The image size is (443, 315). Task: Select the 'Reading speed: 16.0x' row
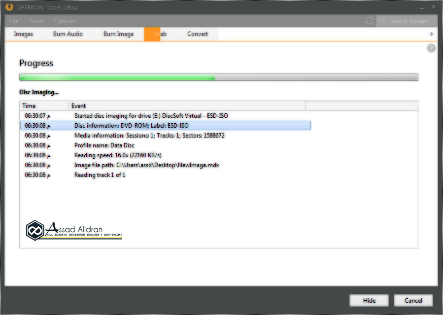(x=166, y=155)
